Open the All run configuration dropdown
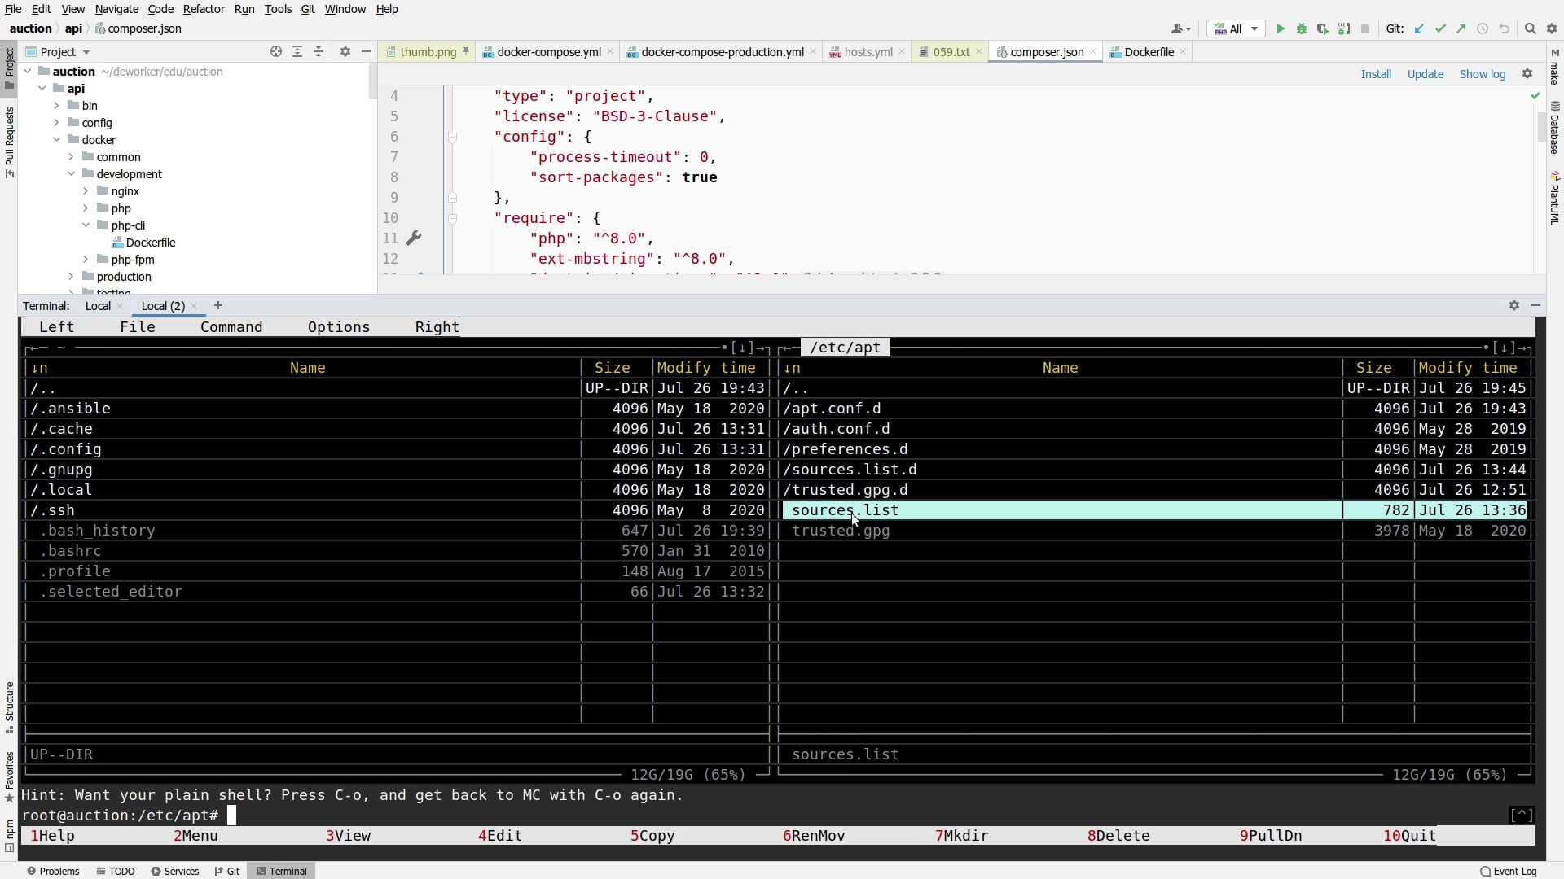Viewport: 1564px width, 879px height. 1236,29
